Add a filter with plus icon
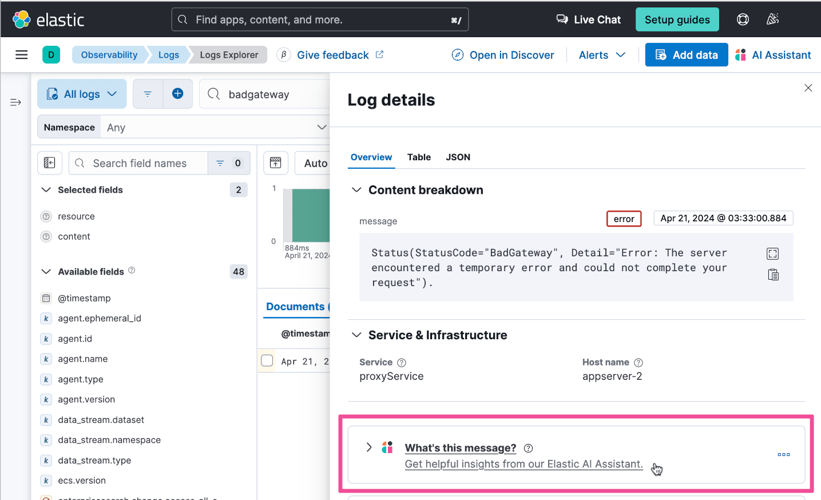The width and height of the screenshot is (821, 500). pyautogui.click(x=178, y=94)
